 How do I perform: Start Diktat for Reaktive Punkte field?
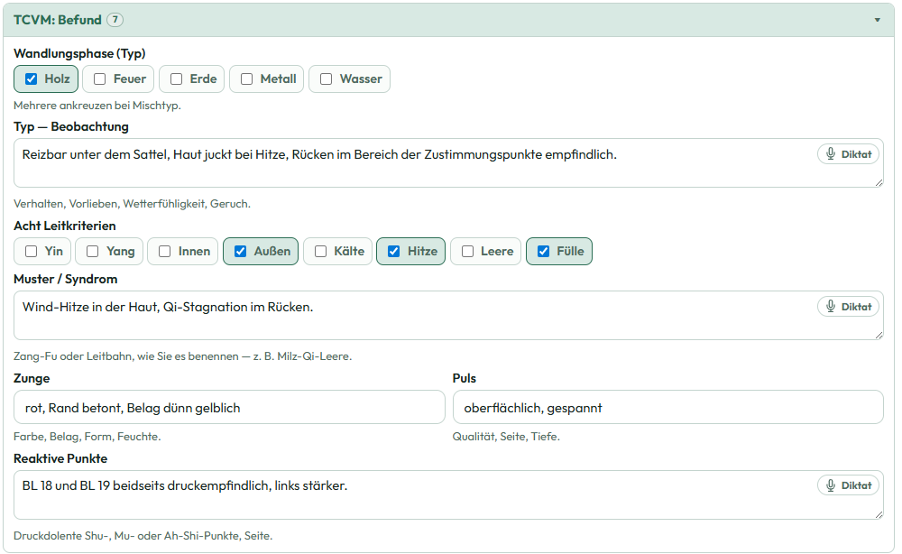[x=849, y=485]
